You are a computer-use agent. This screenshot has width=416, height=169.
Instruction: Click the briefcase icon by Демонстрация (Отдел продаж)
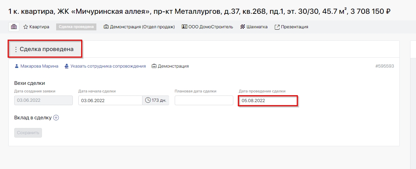(x=106, y=27)
